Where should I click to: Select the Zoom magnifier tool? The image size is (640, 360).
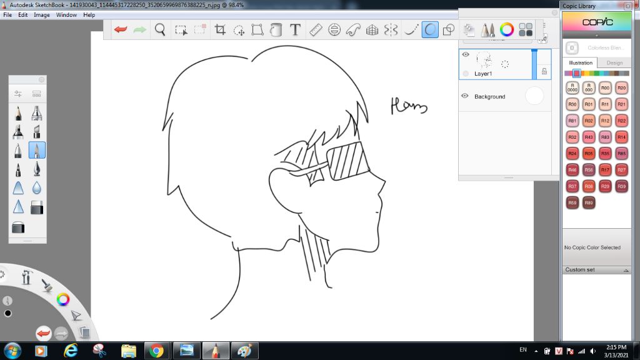point(160,29)
